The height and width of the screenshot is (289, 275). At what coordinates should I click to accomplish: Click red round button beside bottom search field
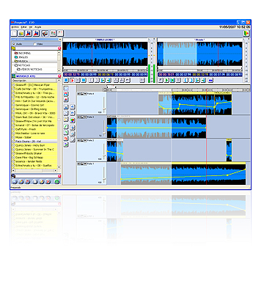59,176
